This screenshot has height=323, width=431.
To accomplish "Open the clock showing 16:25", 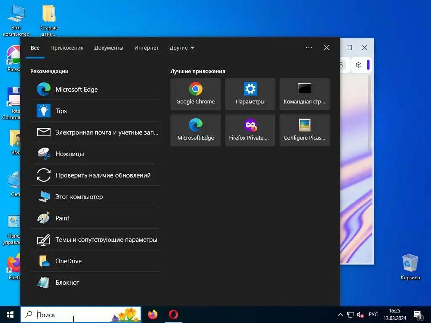I will 395,315.
